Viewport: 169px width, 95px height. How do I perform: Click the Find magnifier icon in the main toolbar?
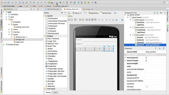[x=31, y=2]
